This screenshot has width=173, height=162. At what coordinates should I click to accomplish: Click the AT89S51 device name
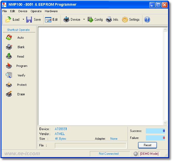[61, 129]
